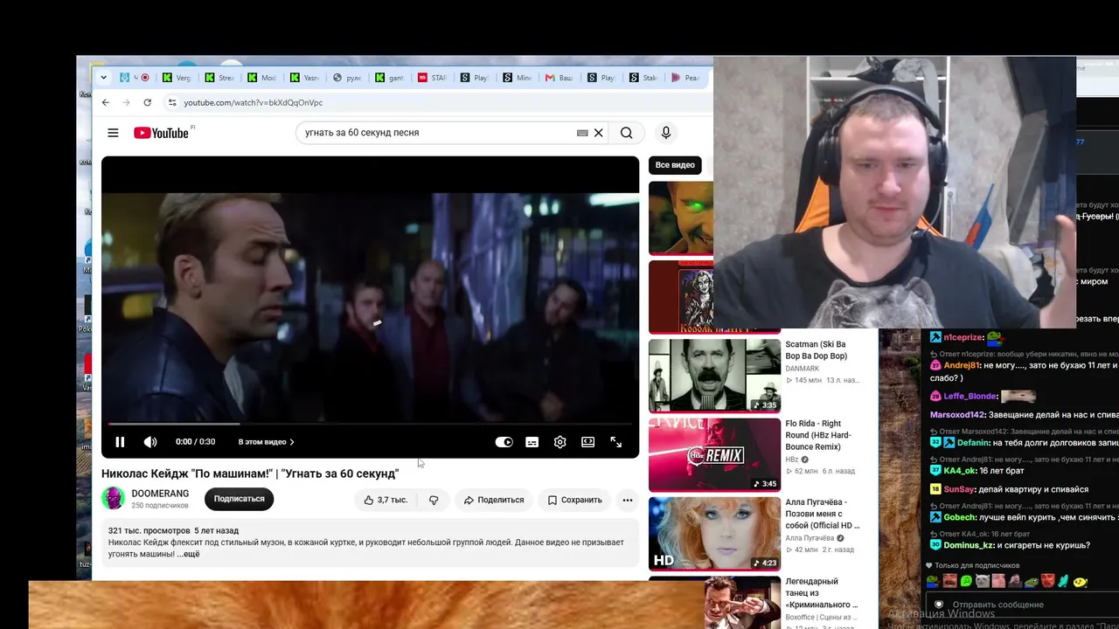Pause the video playback
The width and height of the screenshot is (1119, 629).
[120, 442]
